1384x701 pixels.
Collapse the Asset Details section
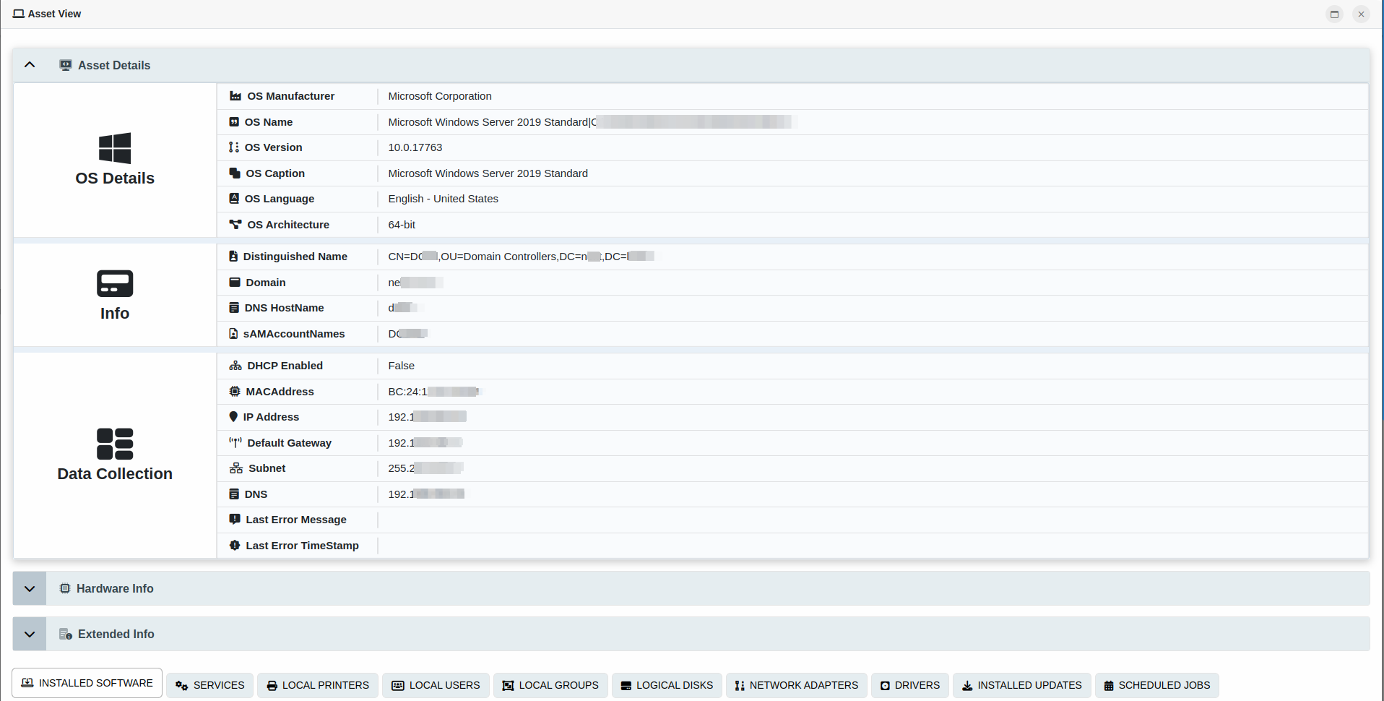coord(30,65)
